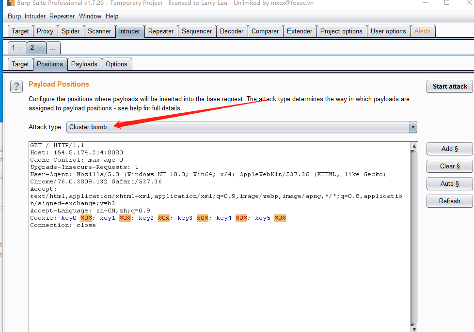
Task: Open new Intruder tab with ellipsis tab
Action: (x=53, y=48)
